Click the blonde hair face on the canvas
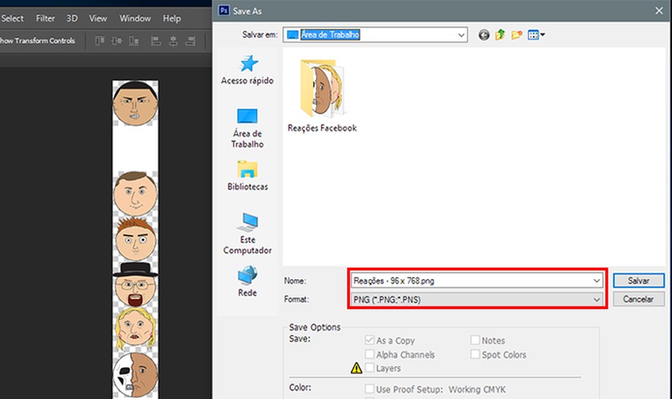 coord(135,329)
